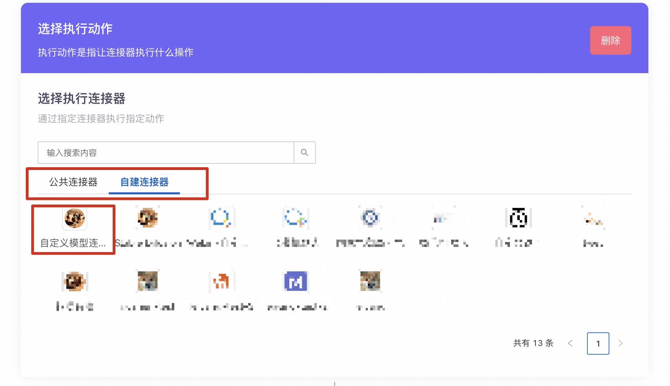670x386 pixels.
Task: Click the black stopwatch connector icon
Action: click(518, 218)
